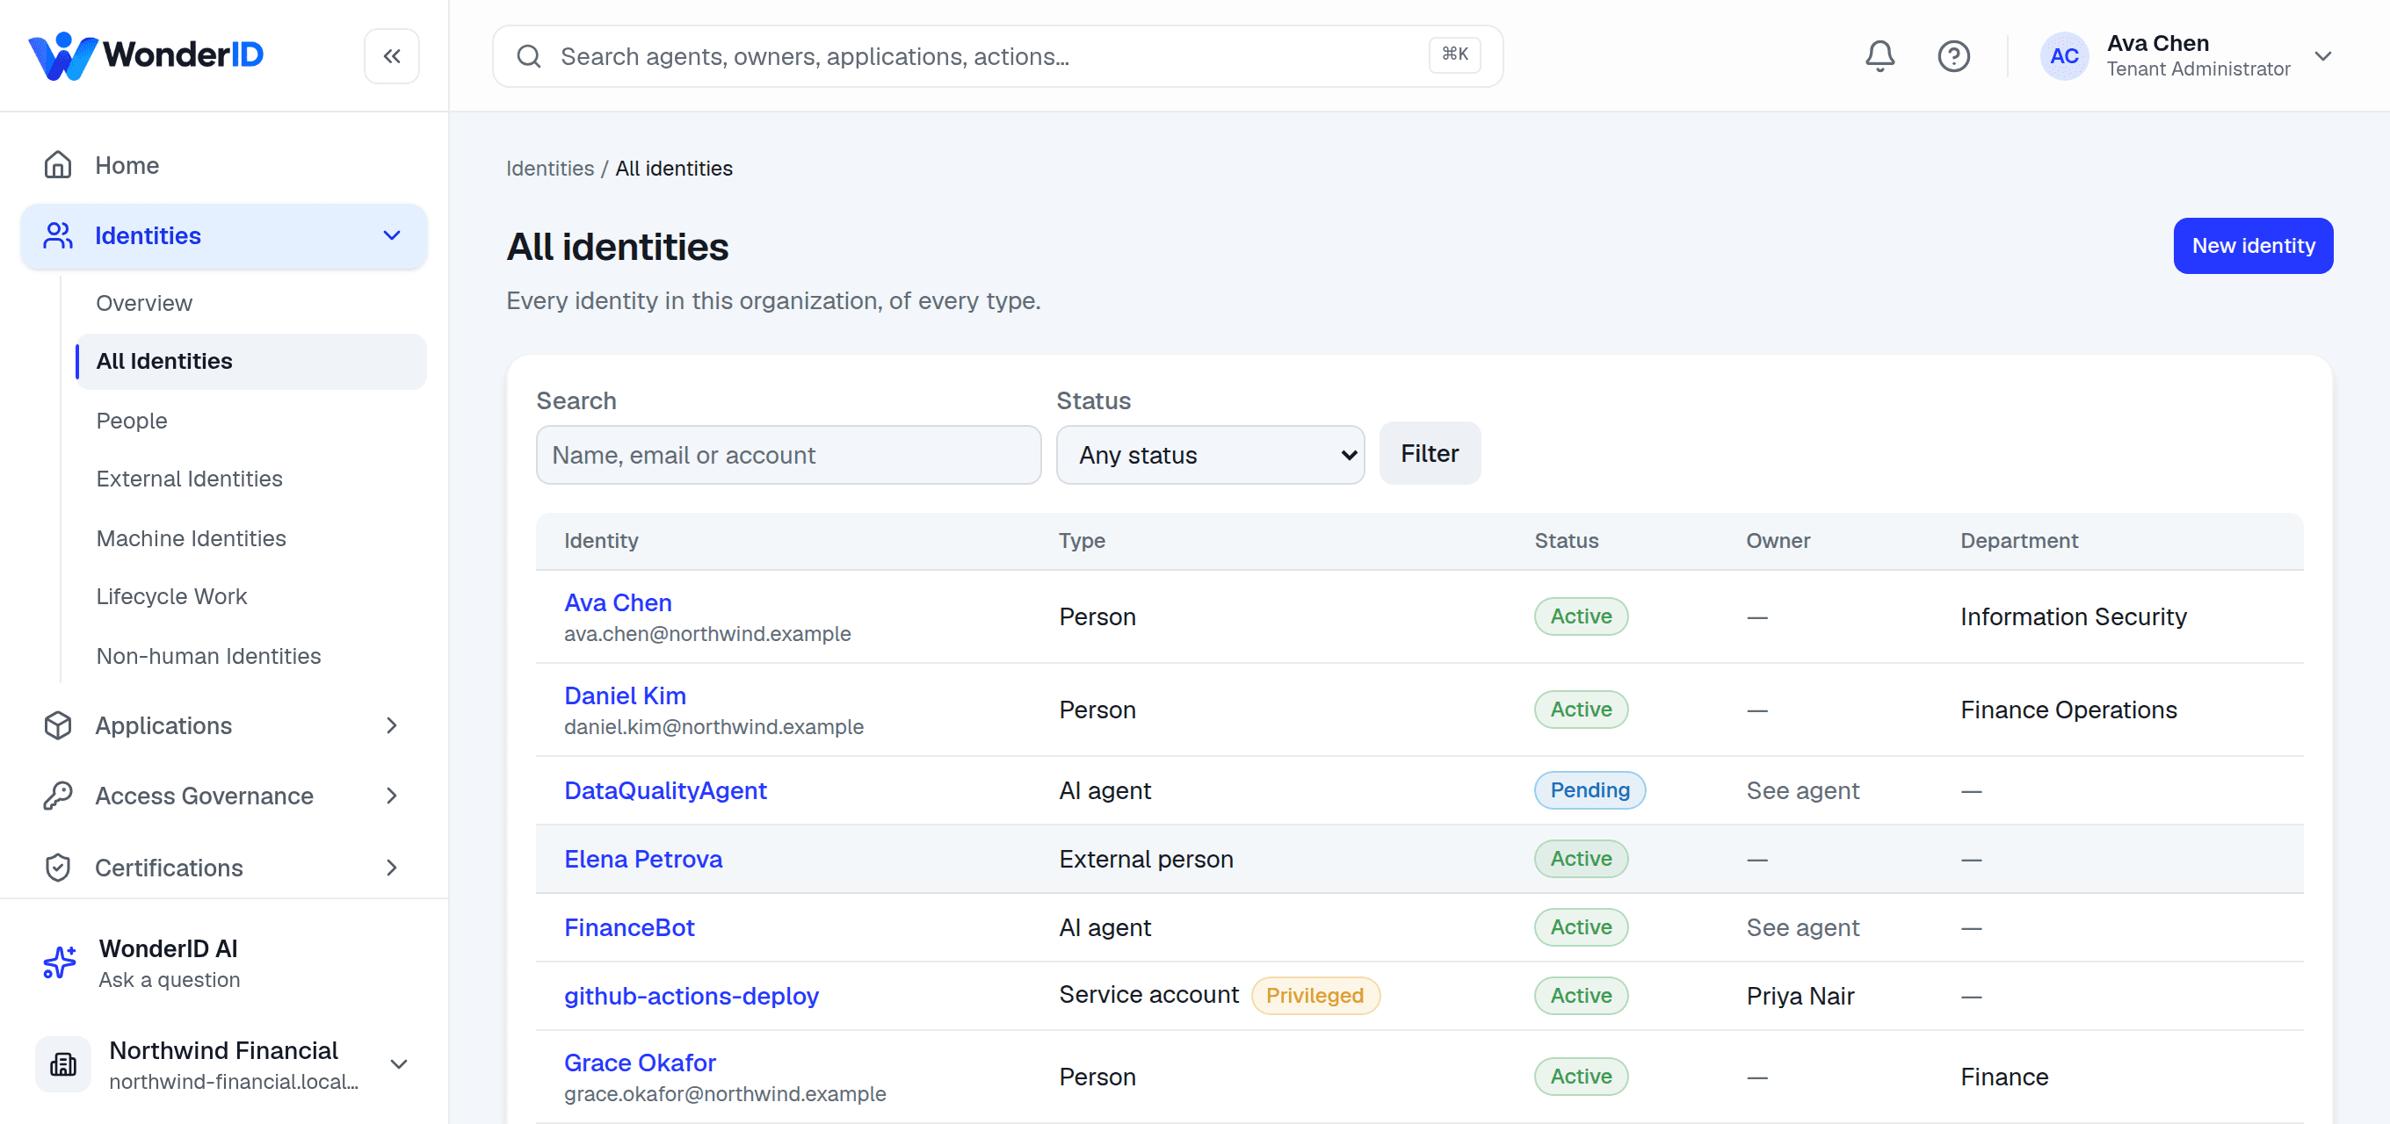
Task: Click the Access Governance key icon
Action: click(x=57, y=796)
